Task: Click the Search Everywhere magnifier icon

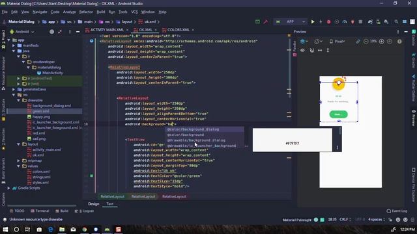Action: [396, 21]
